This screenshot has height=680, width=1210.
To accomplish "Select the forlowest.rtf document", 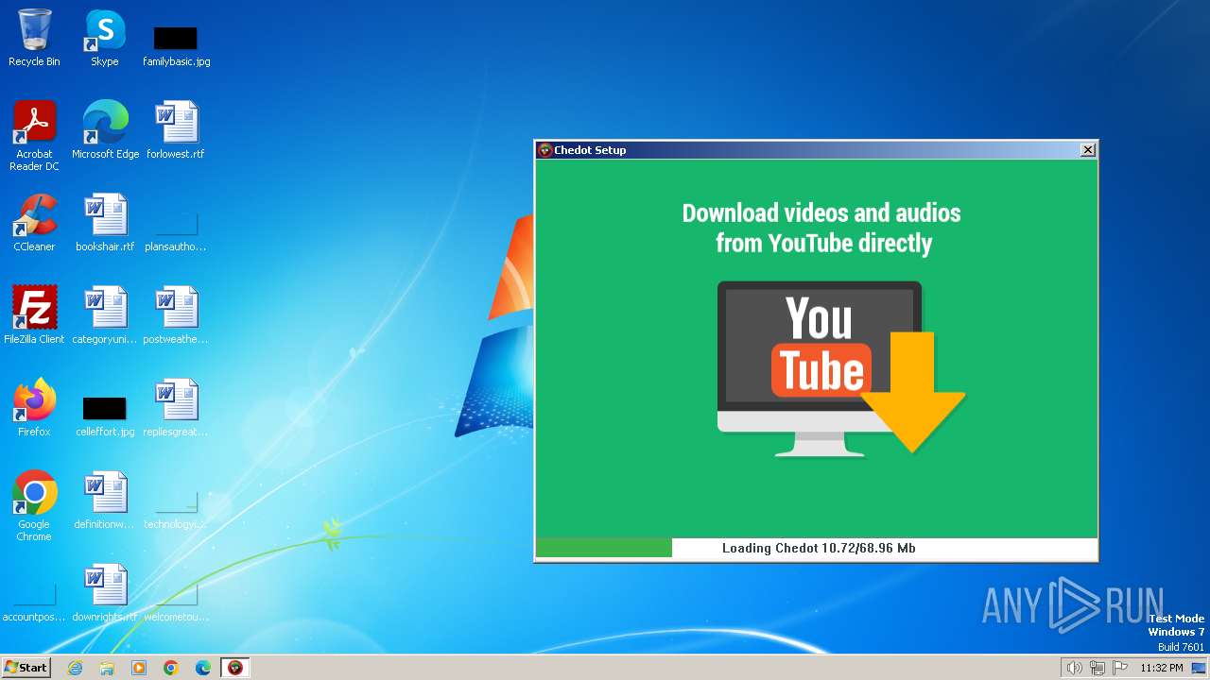I will [176, 130].
